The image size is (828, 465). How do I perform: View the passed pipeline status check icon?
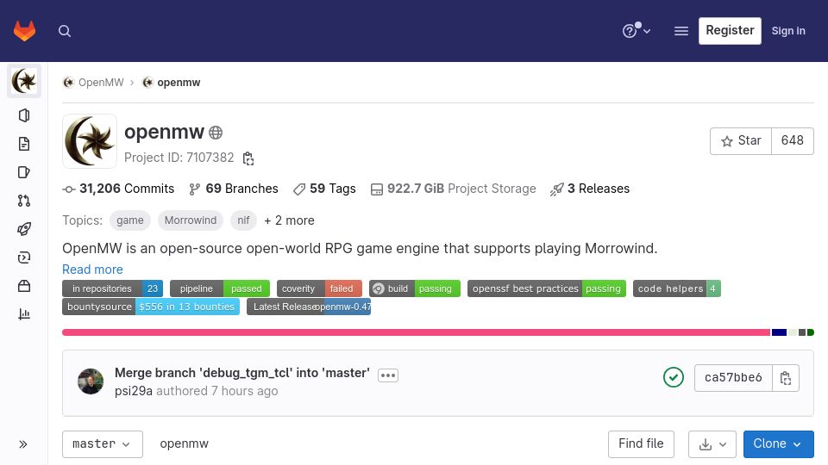tap(674, 377)
